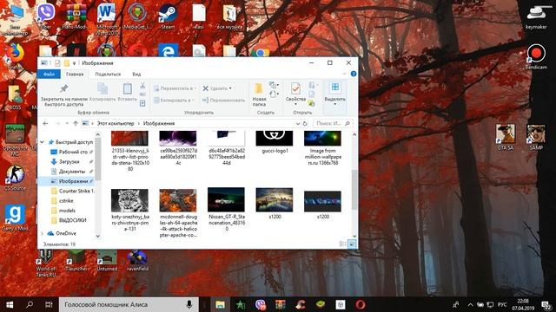This screenshot has width=556, height=312.
Task: Switch to Главная ribbon tab
Action: click(x=75, y=74)
